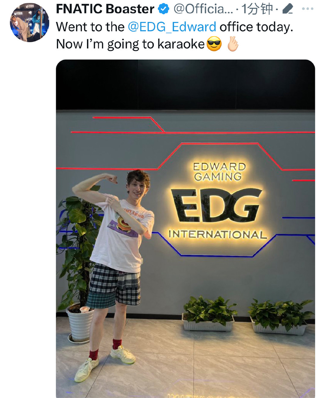Click the FNATIC Boaster display name
325x398 pixels.
105,9
